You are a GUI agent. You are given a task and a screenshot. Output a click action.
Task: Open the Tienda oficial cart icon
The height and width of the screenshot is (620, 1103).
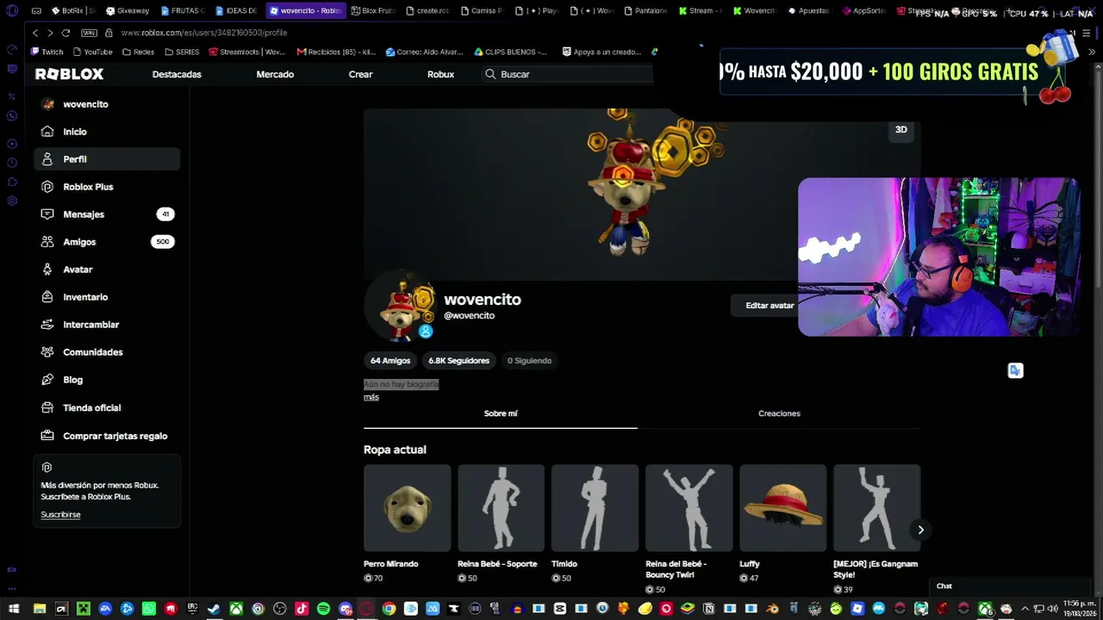click(x=47, y=408)
